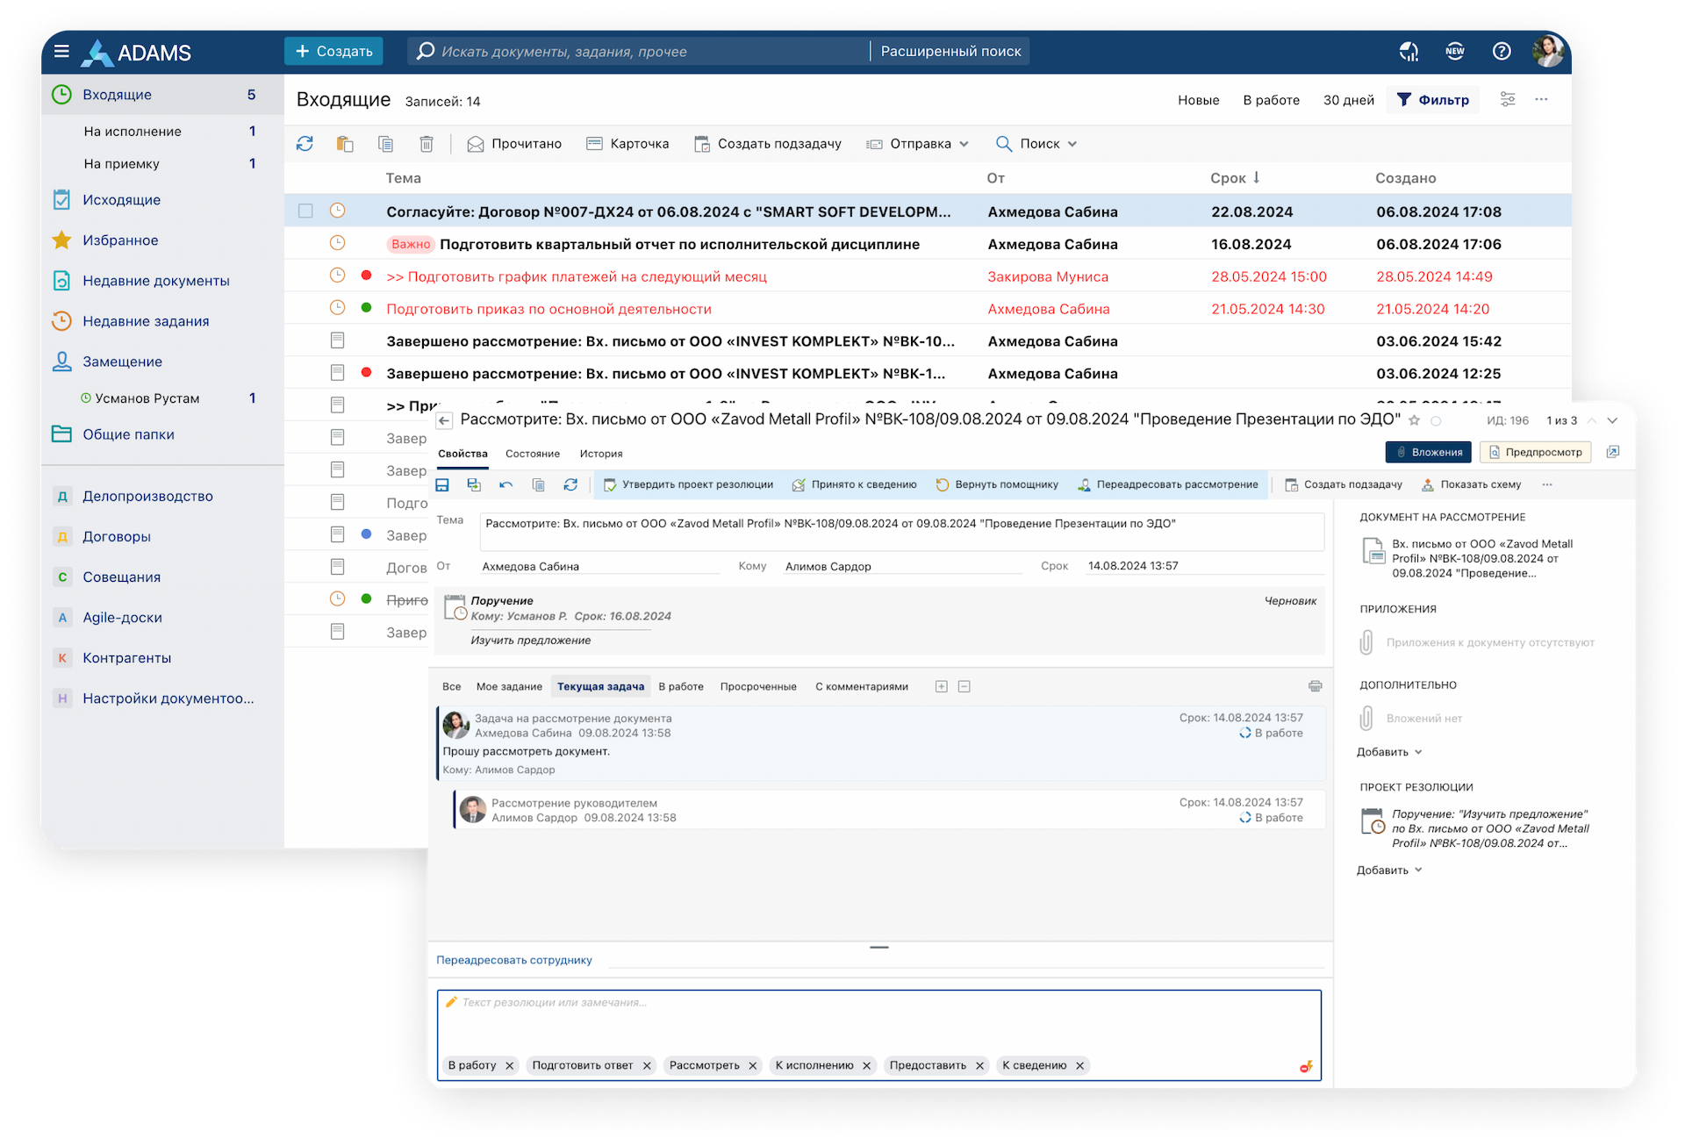Open view settings sliders icon near Фильтр

(x=1508, y=100)
